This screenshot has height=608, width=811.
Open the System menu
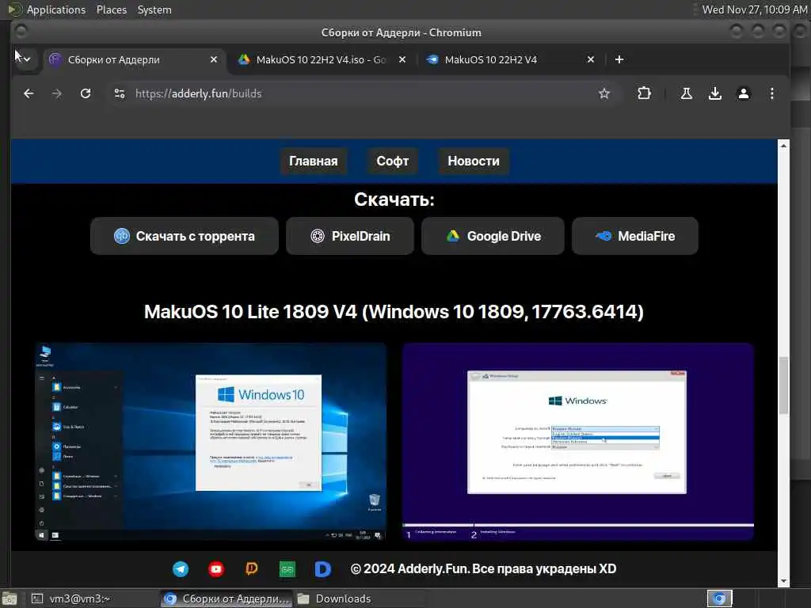tap(154, 9)
